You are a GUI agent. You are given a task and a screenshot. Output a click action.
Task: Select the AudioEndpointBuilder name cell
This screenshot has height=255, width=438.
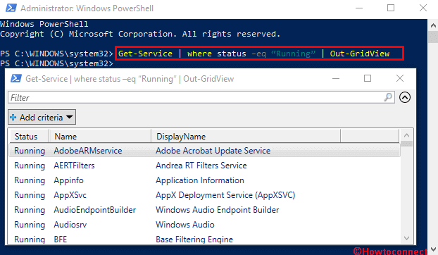(x=95, y=210)
